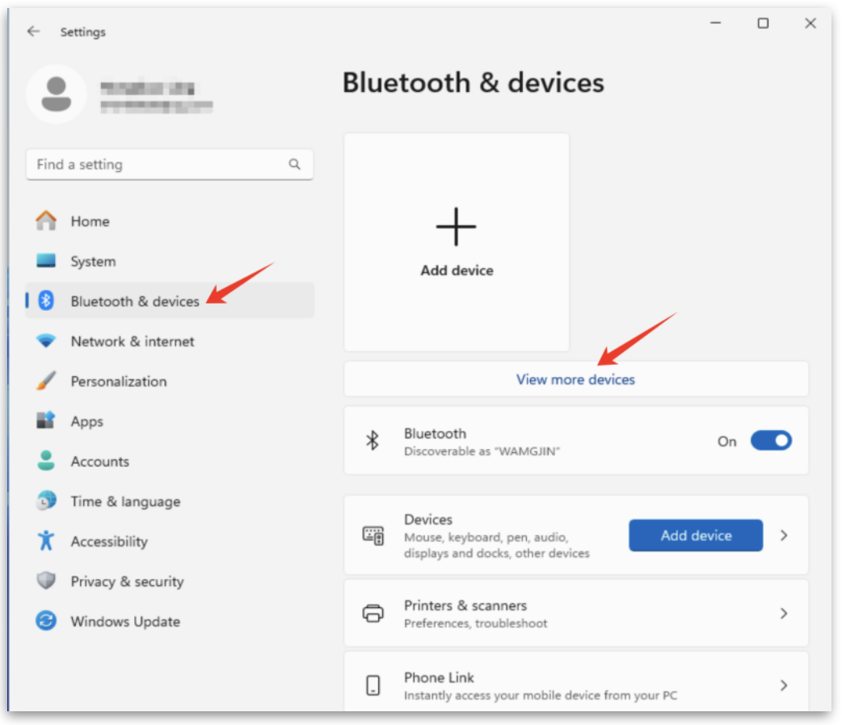The width and height of the screenshot is (842, 725).
Task: Click the Privacy & security shield icon
Action: pyautogui.click(x=46, y=581)
